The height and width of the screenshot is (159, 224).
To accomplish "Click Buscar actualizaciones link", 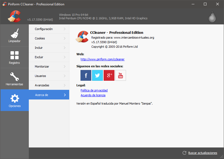I will tap(202, 153).
